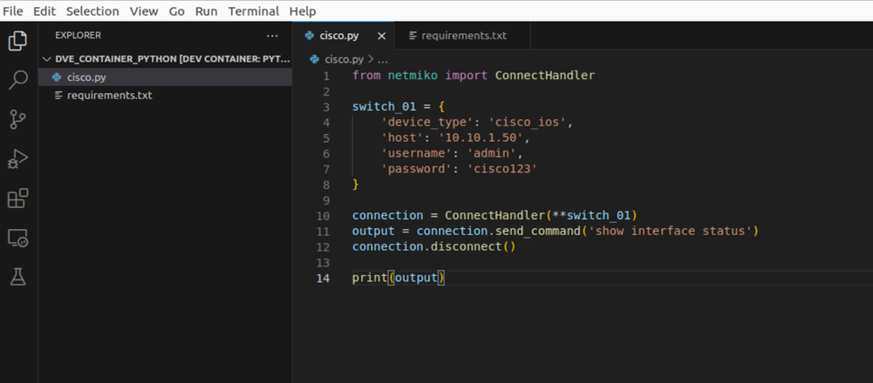Open the Extensions view icon
This screenshot has width=873, height=383.
(x=17, y=198)
